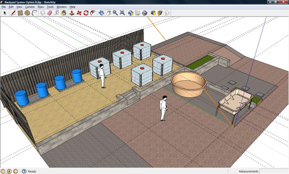Select the Move tool with red arrows
The image size is (289, 174).
point(79,13)
